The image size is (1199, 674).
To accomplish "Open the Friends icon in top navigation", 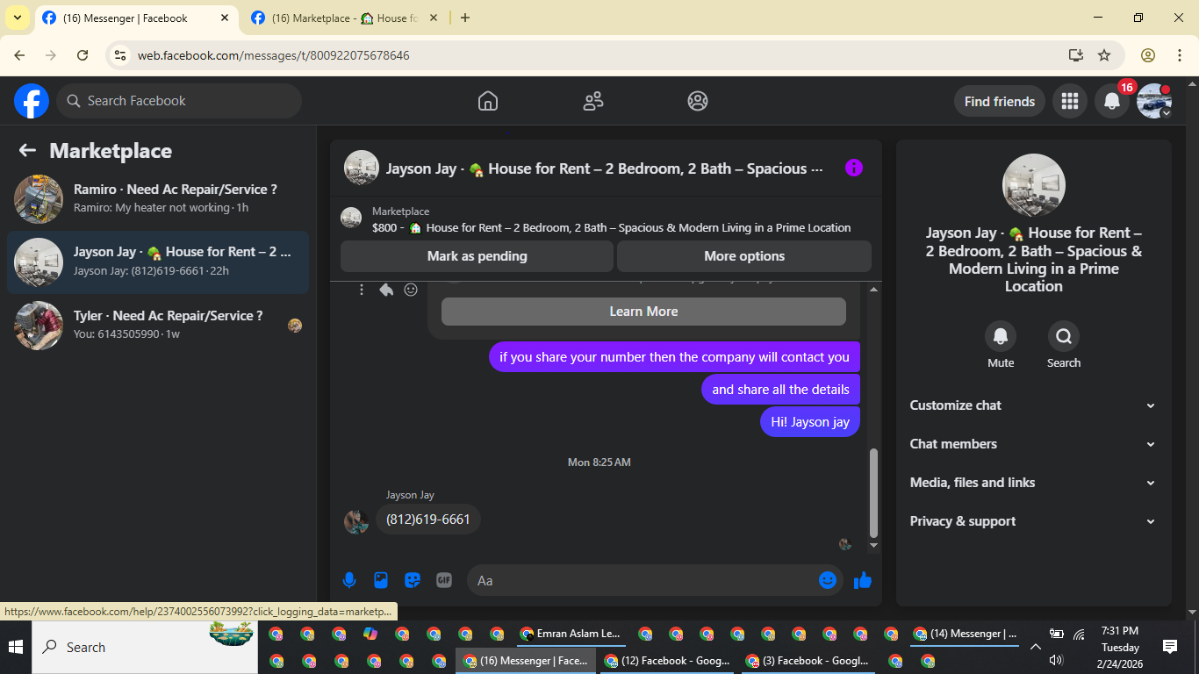I will click(x=593, y=101).
